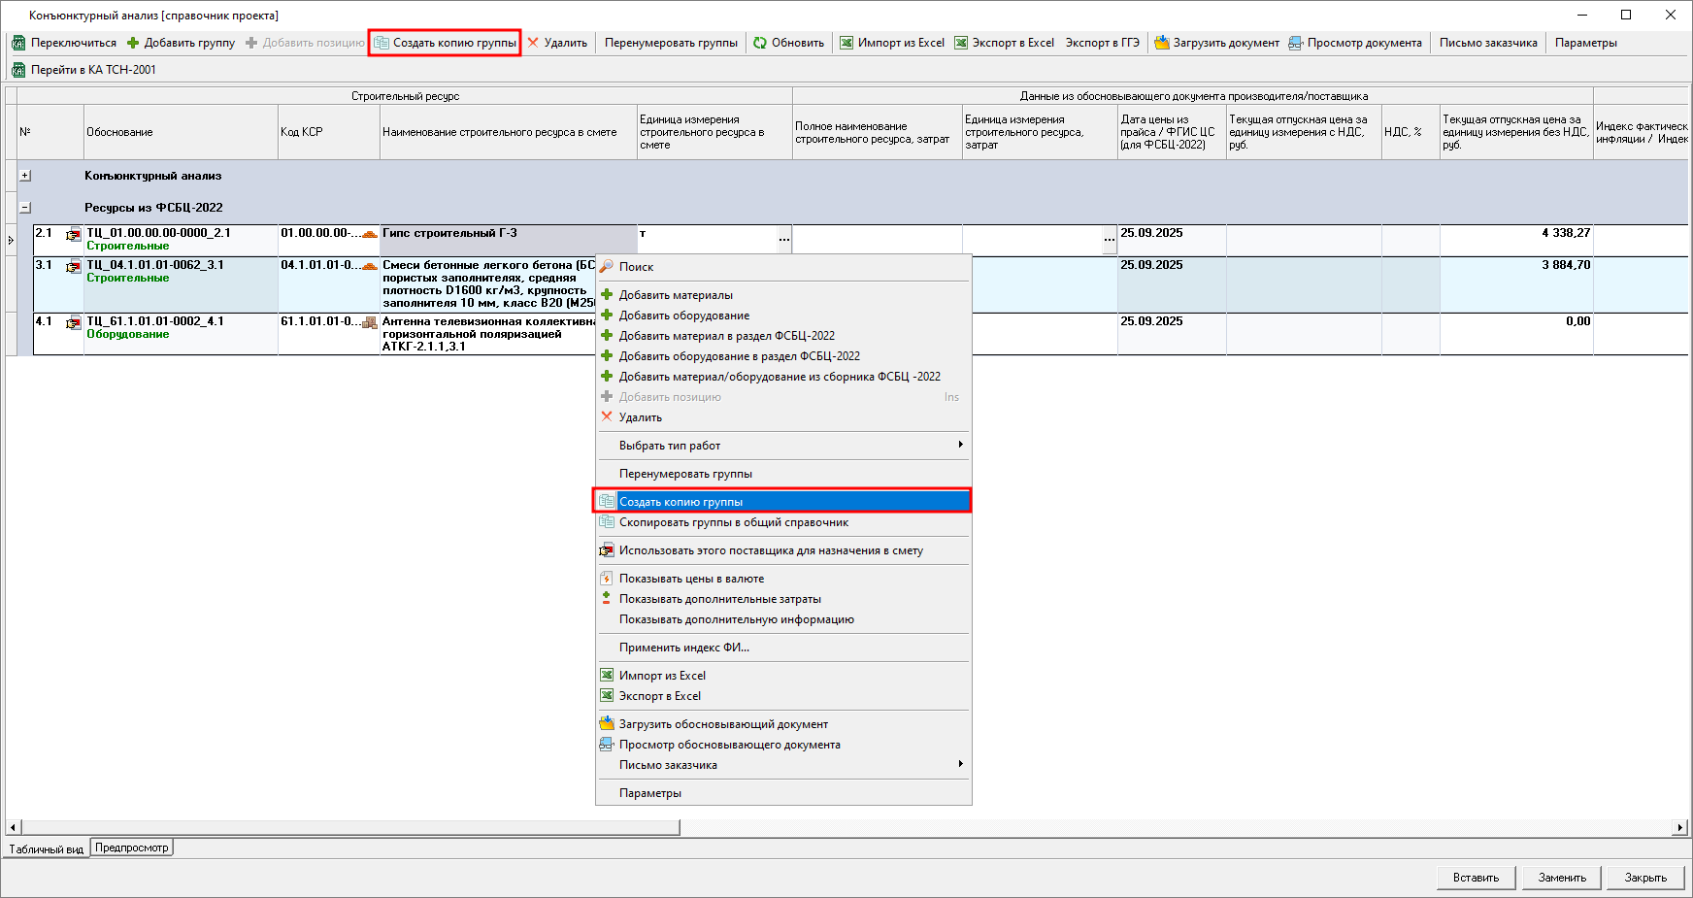Image resolution: width=1693 pixels, height=898 pixels.
Task: Select Добавить материал/оборудование из сборника ФСБЦ-2022
Action: click(782, 376)
